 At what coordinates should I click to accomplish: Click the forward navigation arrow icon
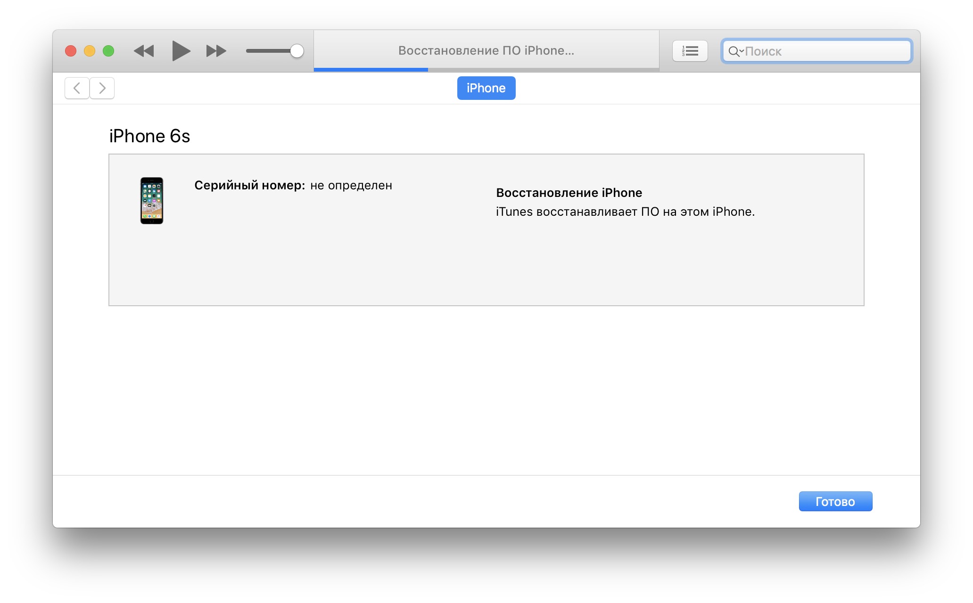(x=102, y=88)
